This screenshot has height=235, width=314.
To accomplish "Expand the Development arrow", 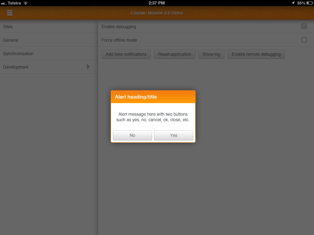I will (88, 67).
